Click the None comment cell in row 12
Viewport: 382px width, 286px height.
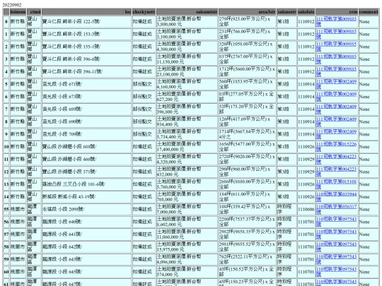coord(369,172)
